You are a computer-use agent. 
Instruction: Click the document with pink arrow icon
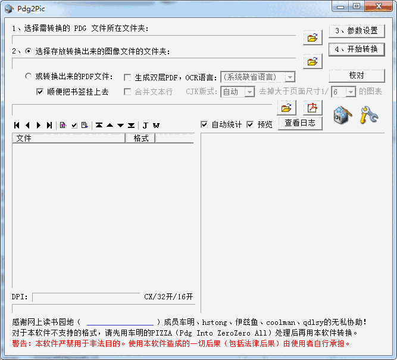[63, 125]
